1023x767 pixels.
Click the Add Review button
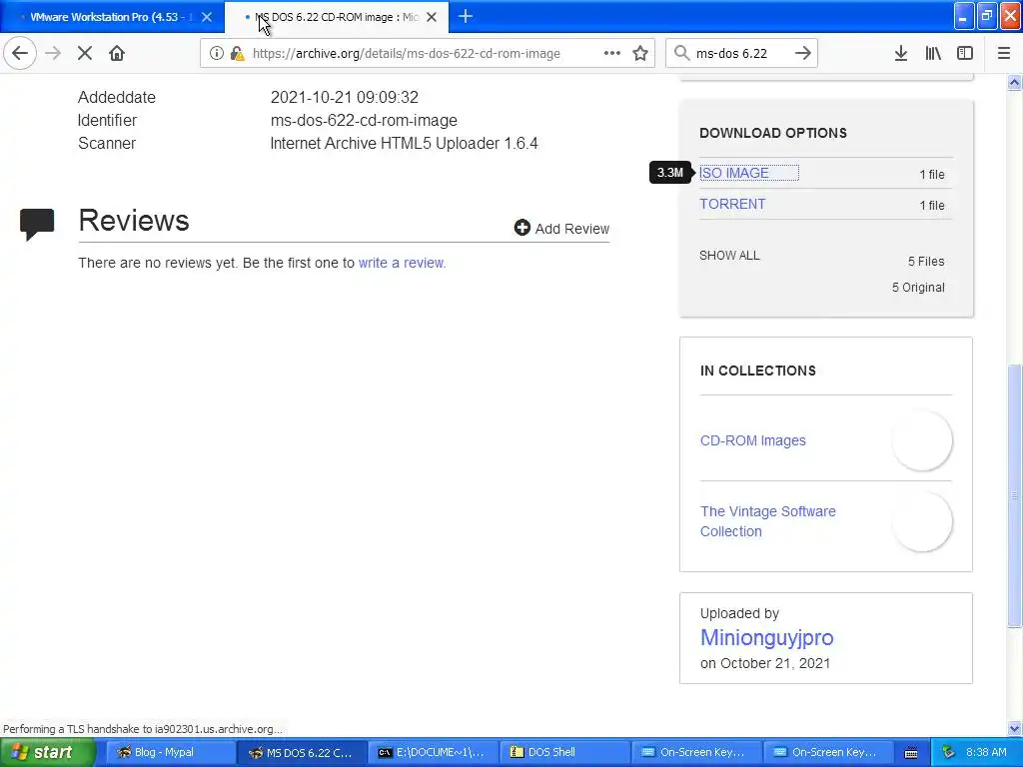[561, 228]
